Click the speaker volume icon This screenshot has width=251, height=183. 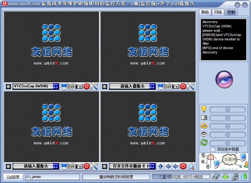pos(204,134)
